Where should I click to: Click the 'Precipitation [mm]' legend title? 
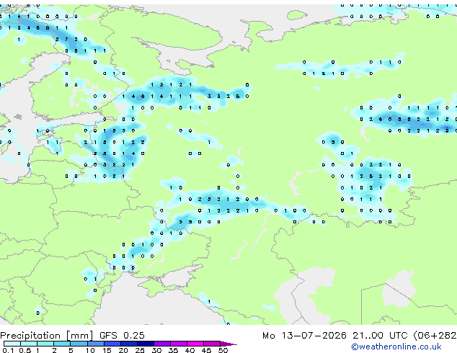[47, 336]
